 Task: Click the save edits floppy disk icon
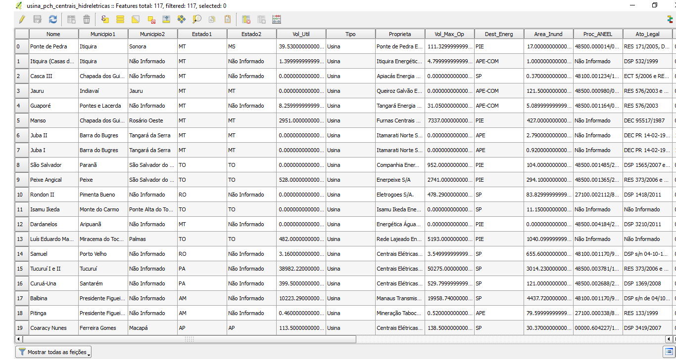37,19
